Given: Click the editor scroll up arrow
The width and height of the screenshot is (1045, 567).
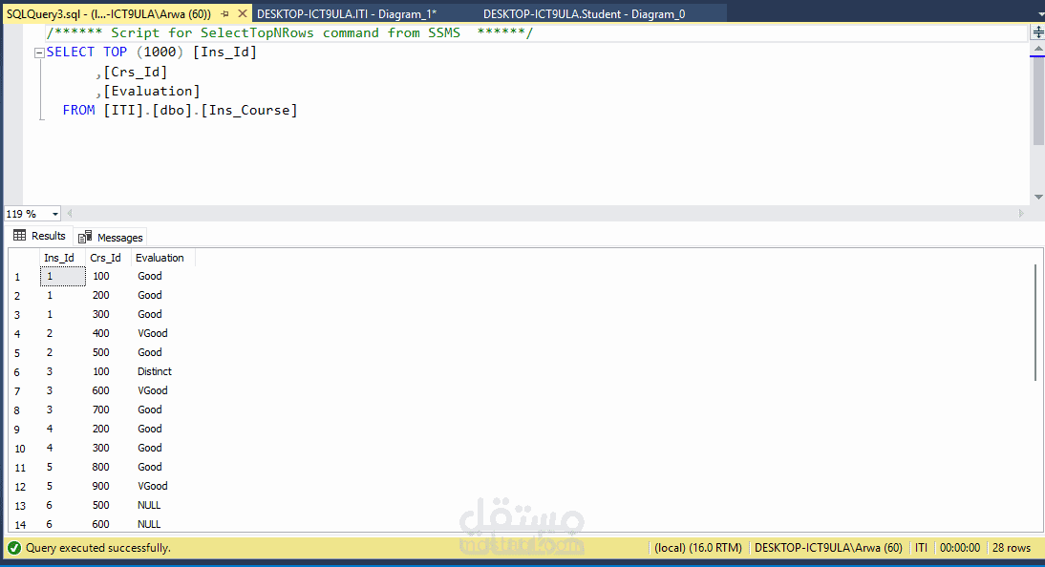Looking at the screenshot, I should (x=1037, y=49).
